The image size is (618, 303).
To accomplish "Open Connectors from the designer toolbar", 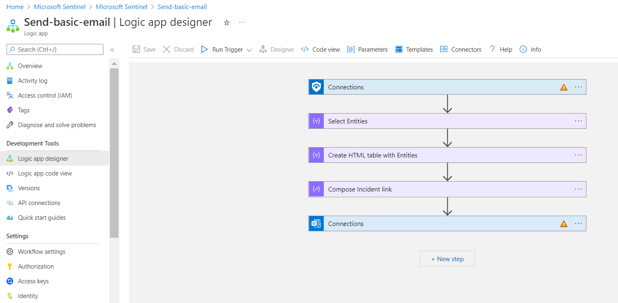I will pos(460,49).
